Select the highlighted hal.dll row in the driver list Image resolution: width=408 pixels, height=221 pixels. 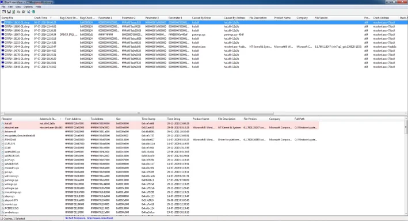pos(159,124)
